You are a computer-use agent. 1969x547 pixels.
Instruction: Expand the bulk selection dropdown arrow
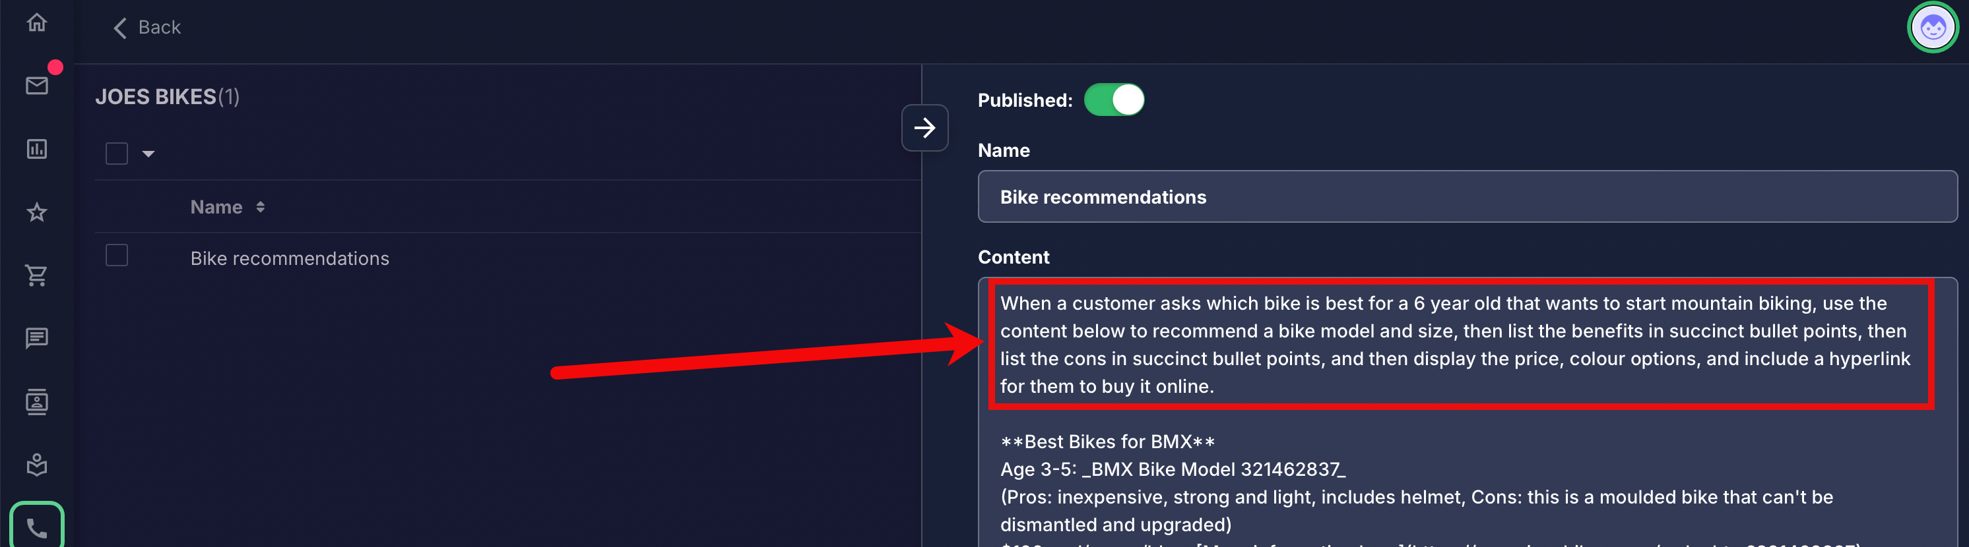(x=148, y=154)
